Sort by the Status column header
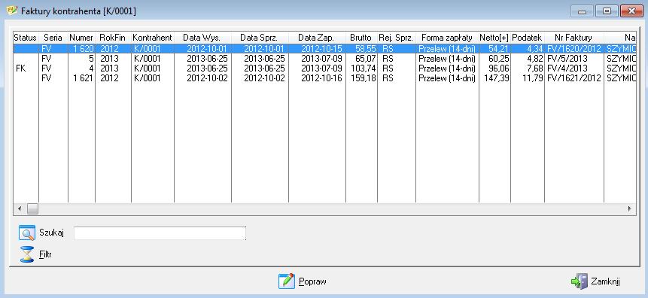 click(26, 37)
